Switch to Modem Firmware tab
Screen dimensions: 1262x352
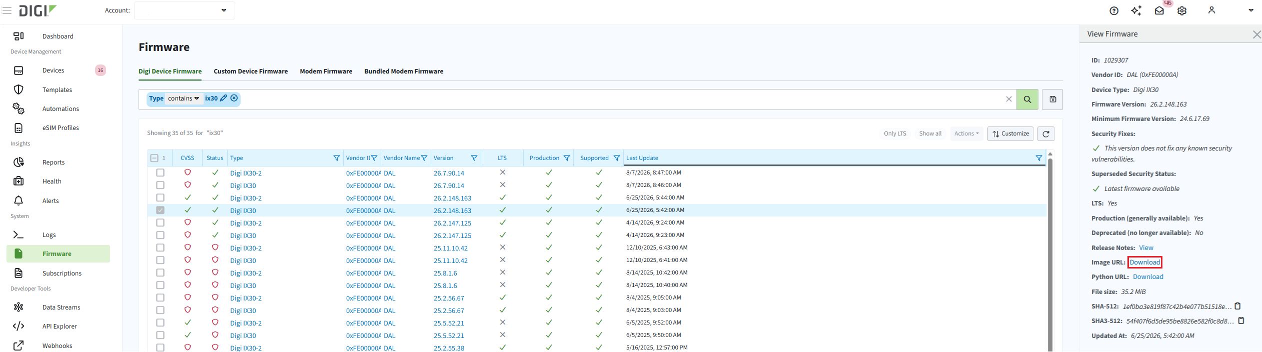(326, 71)
